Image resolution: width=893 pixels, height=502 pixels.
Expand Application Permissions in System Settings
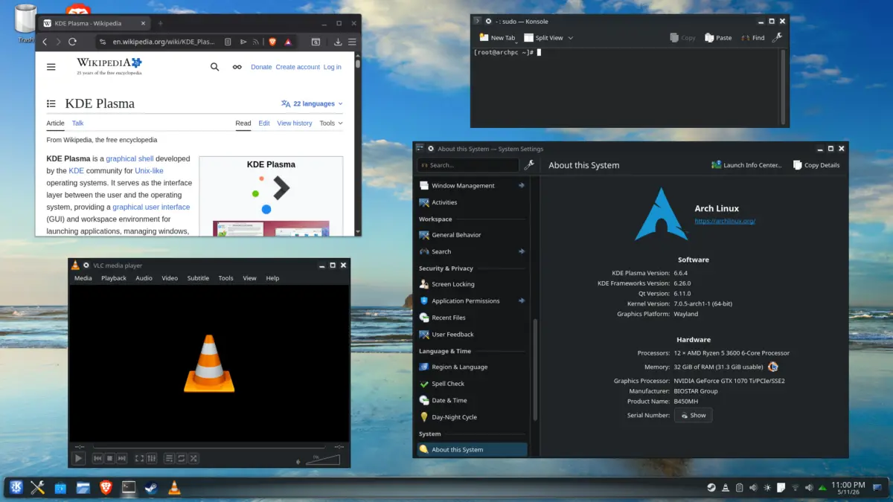521,300
